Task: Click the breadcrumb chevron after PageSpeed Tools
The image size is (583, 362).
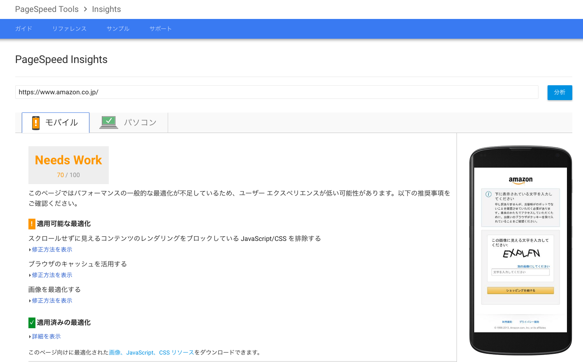Action: coord(85,9)
